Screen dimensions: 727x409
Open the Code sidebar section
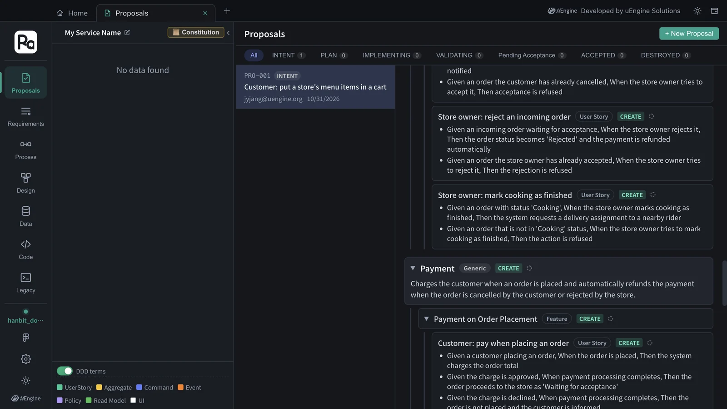tap(26, 249)
